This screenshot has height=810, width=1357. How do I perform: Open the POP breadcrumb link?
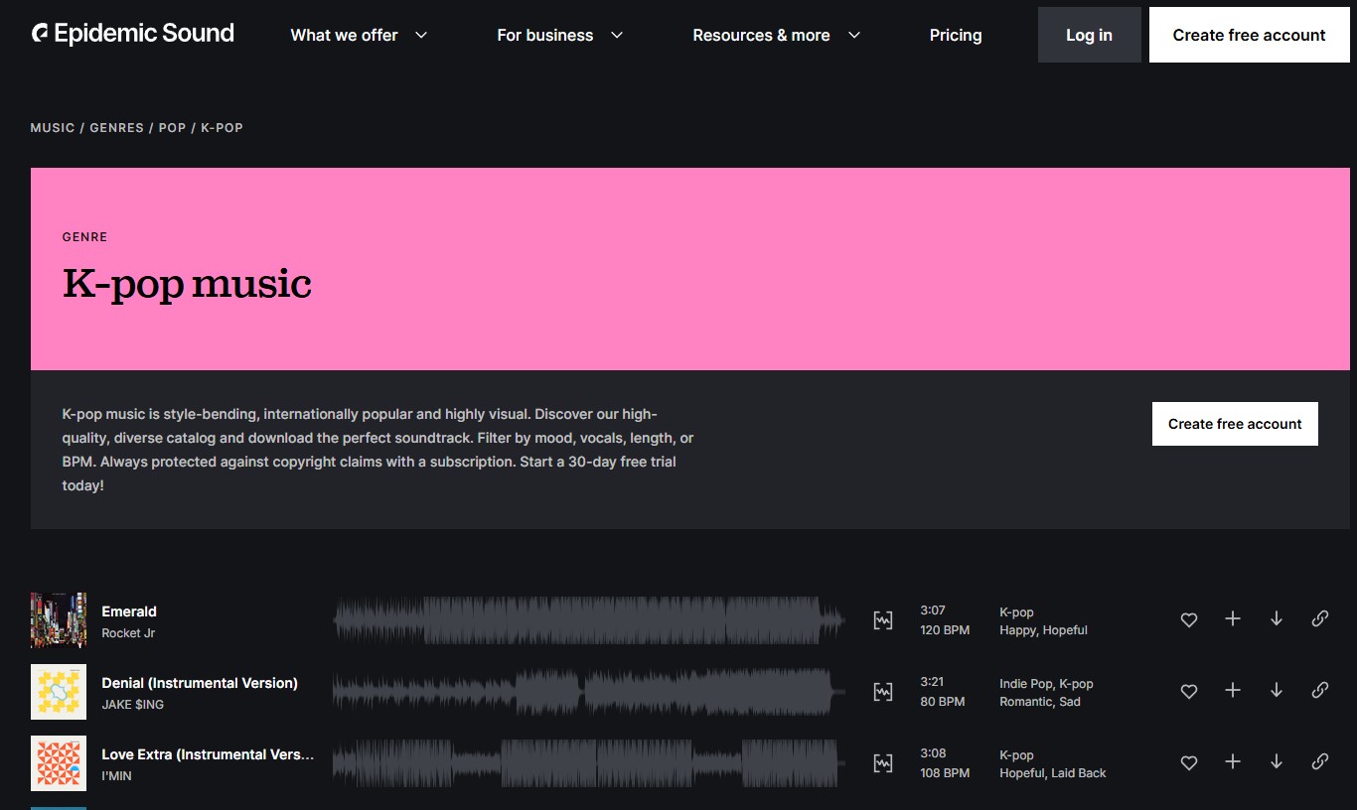coord(171,127)
